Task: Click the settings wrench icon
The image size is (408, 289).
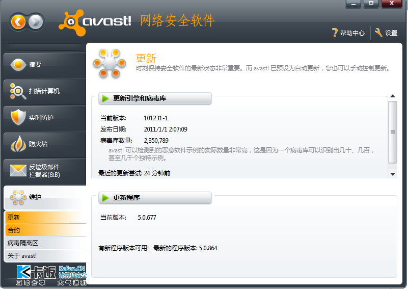Action: (378, 33)
